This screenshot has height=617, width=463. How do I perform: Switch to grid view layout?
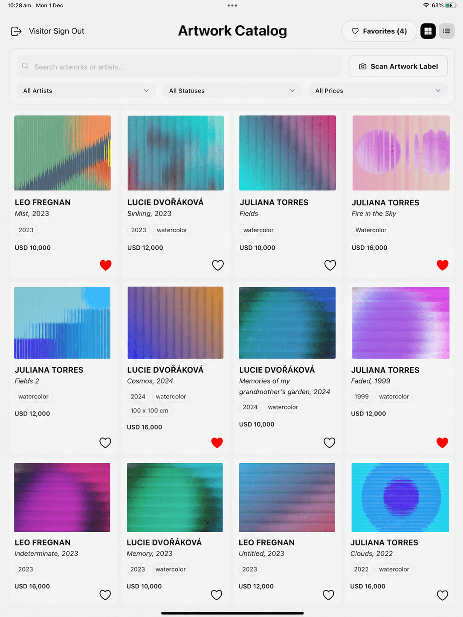[428, 31]
